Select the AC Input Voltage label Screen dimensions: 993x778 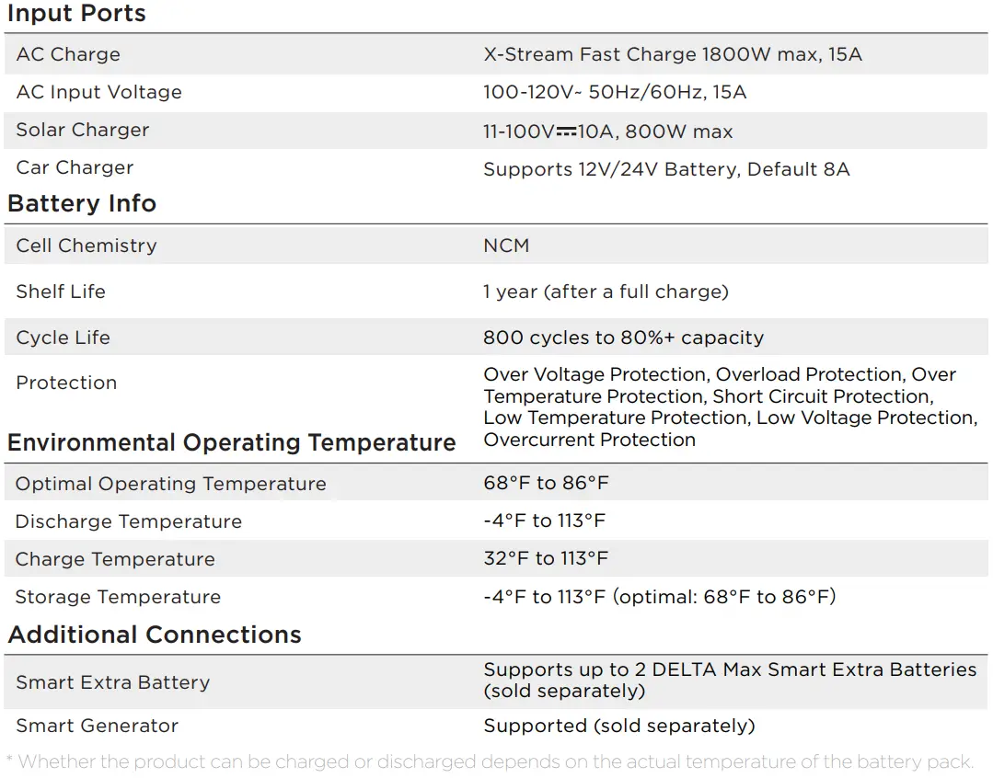coord(98,92)
